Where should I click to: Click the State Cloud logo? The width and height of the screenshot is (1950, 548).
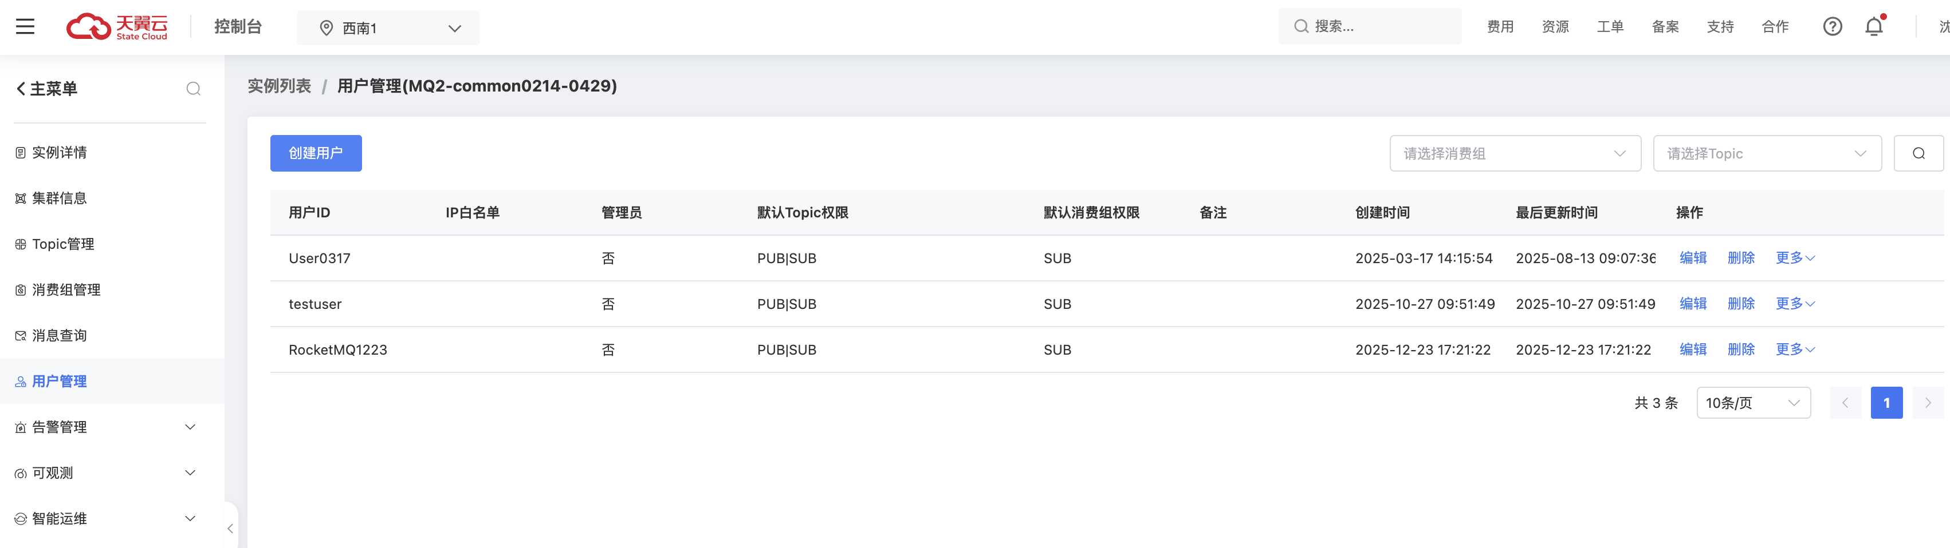tap(117, 27)
